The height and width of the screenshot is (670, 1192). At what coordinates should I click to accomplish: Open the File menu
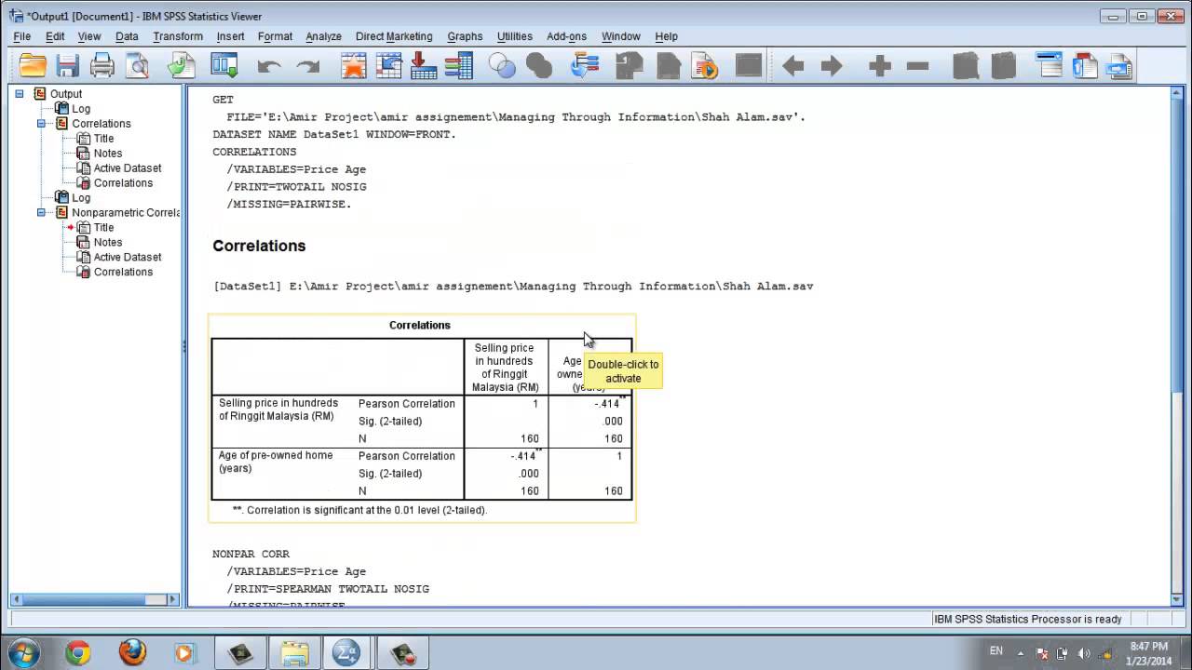pos(22,36)
